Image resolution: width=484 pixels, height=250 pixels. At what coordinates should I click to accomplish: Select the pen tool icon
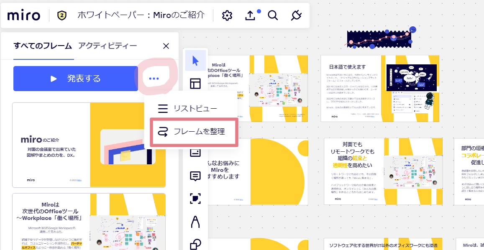[195, 222]
